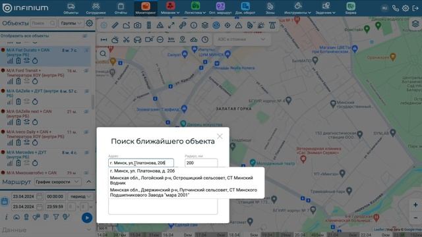Click the clock icon in the second toolbar row
Screen dimensions: 422x237
205,39
